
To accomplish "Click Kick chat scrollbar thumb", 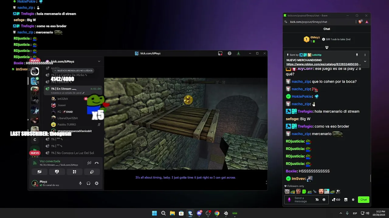I will point(370,178).
